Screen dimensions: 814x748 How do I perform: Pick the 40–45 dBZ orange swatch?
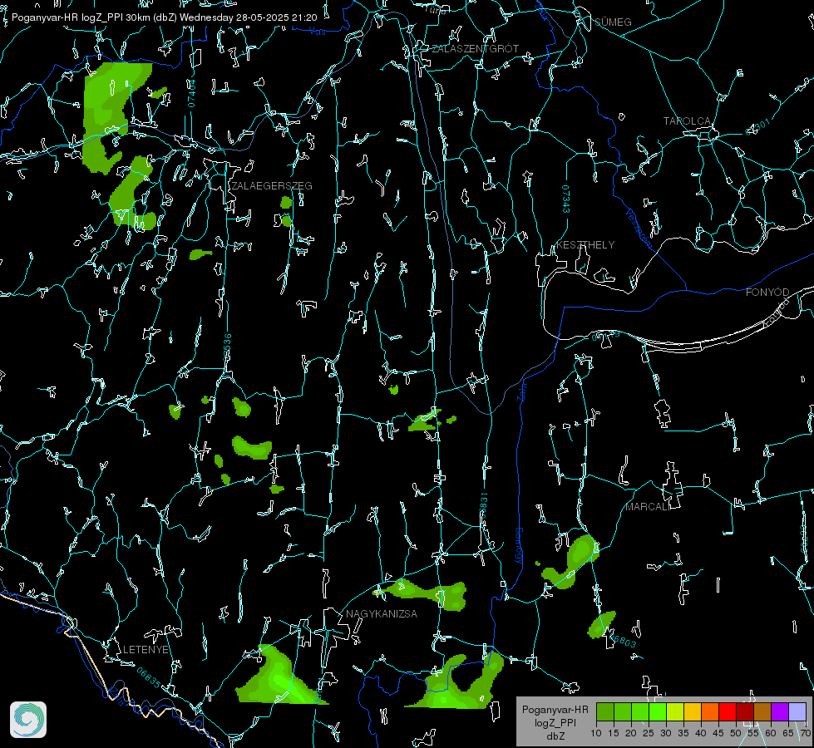pos(710,711)
